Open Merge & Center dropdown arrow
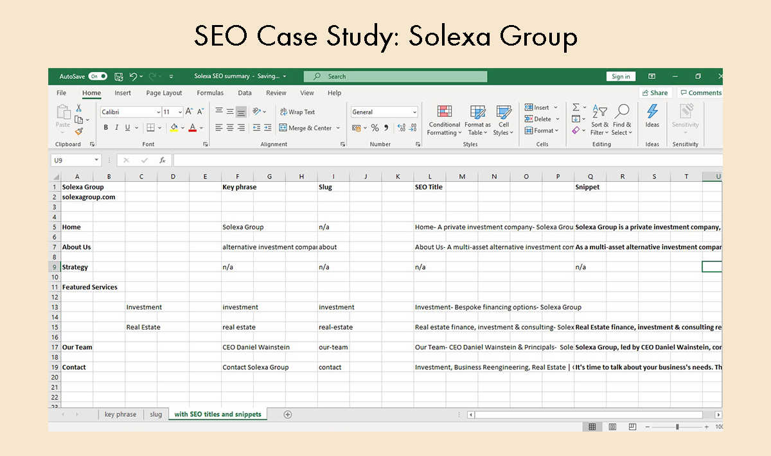The width and height of the screenshot is (771, 456). (337, 128)
